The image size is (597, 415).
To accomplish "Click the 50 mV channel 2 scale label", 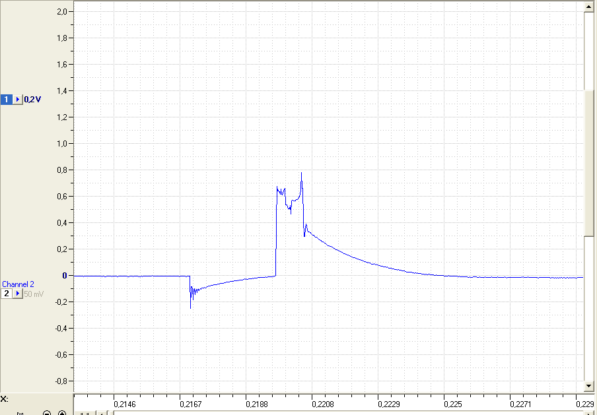I will tap(34, 294).
